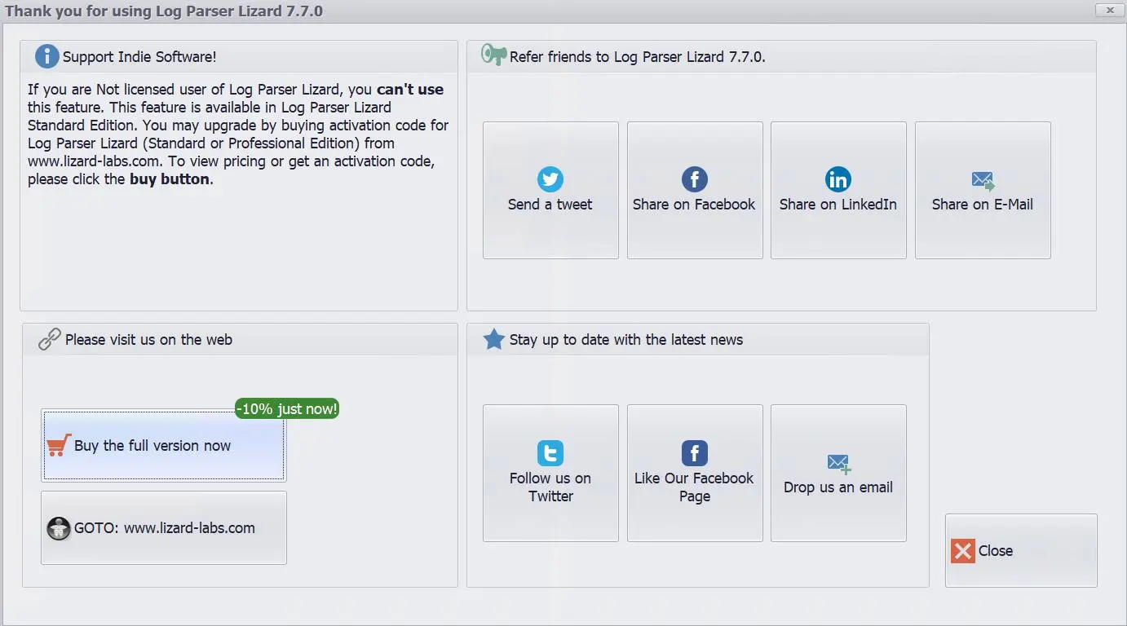Click the Support Indie Software! header text

click(x=139, y=57)
